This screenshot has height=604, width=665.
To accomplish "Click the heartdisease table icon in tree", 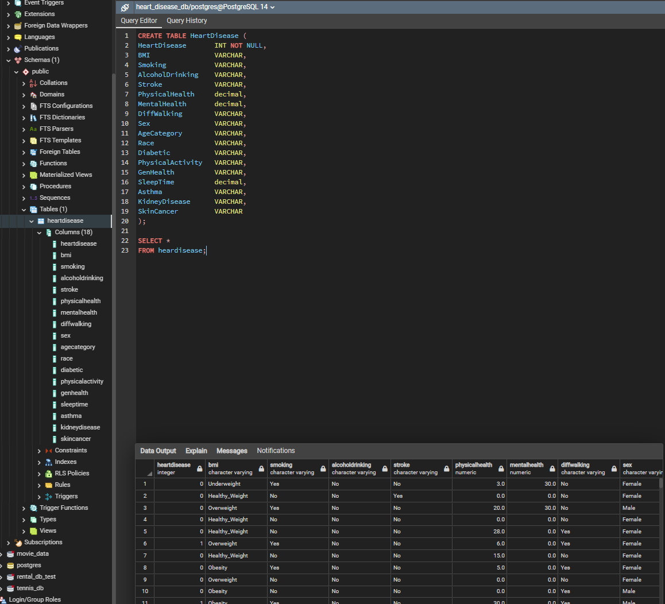I will click(x=41, y=221).
